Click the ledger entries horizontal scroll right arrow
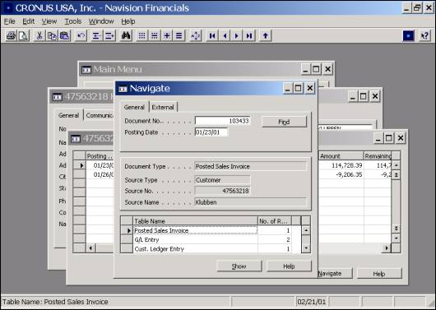The image size is (436, 310). [387, 248]
